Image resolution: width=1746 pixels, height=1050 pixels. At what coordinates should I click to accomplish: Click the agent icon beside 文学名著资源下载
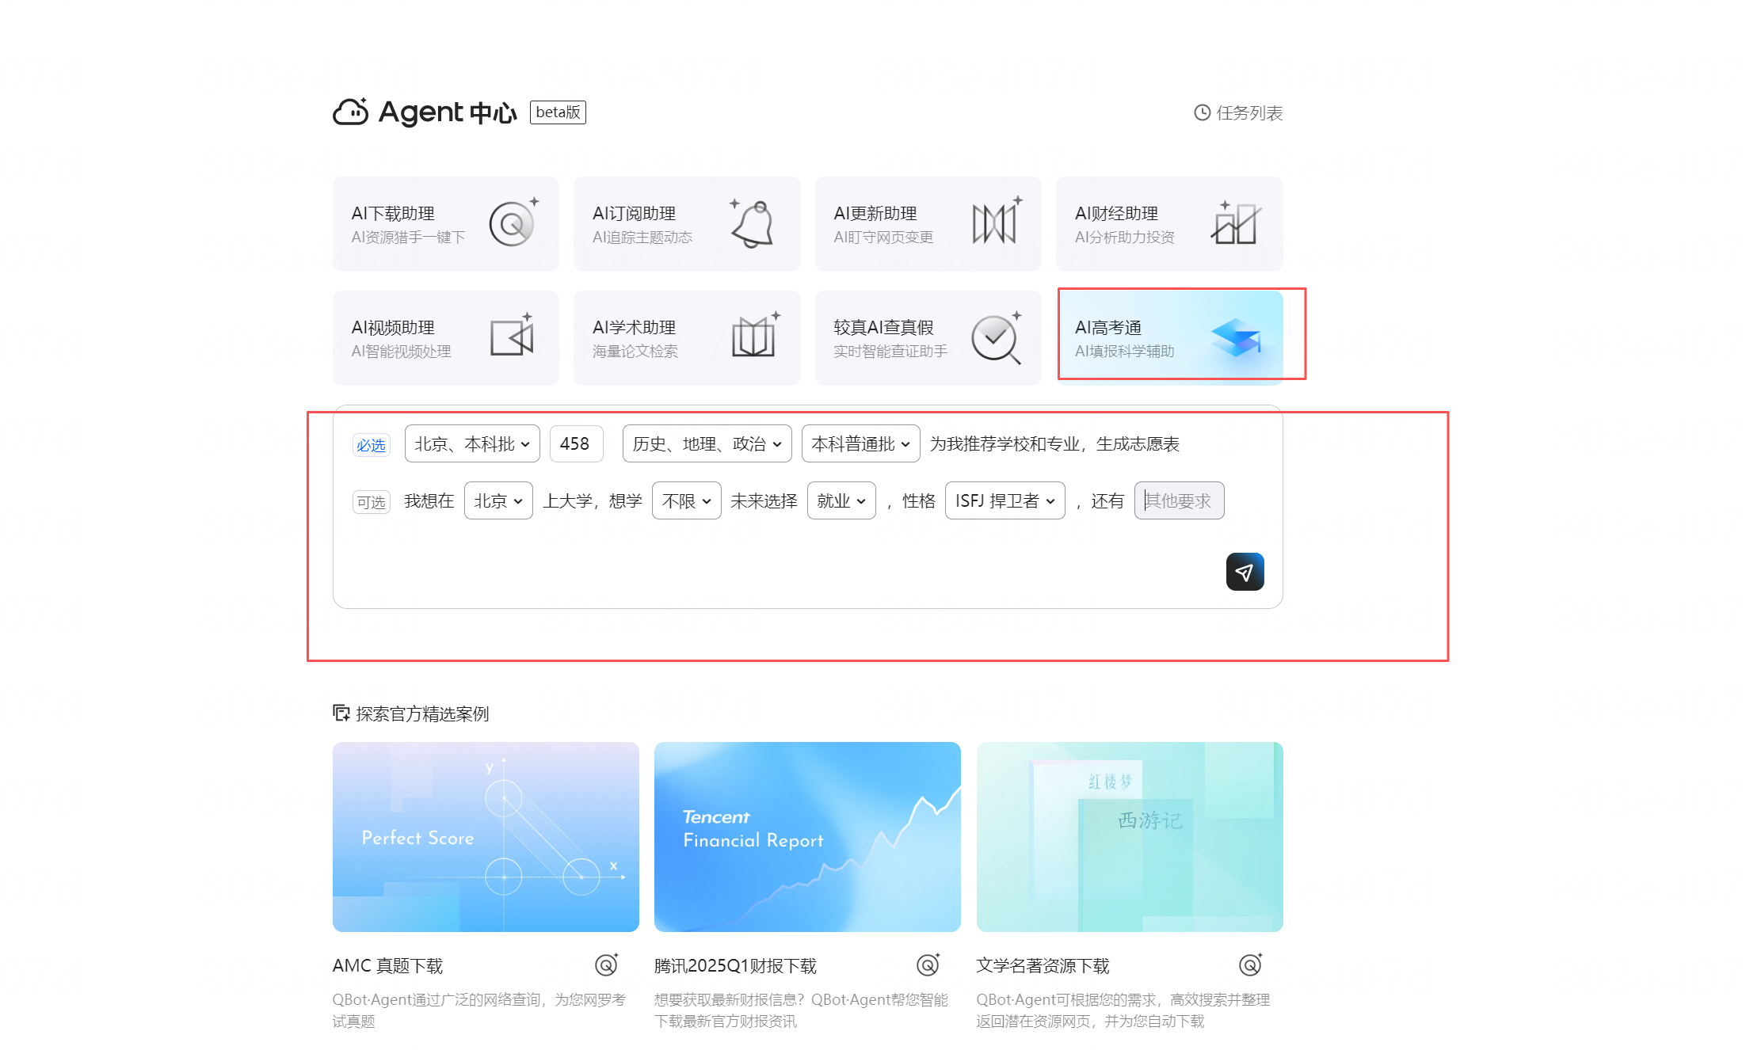click(x=1250, y=964)
